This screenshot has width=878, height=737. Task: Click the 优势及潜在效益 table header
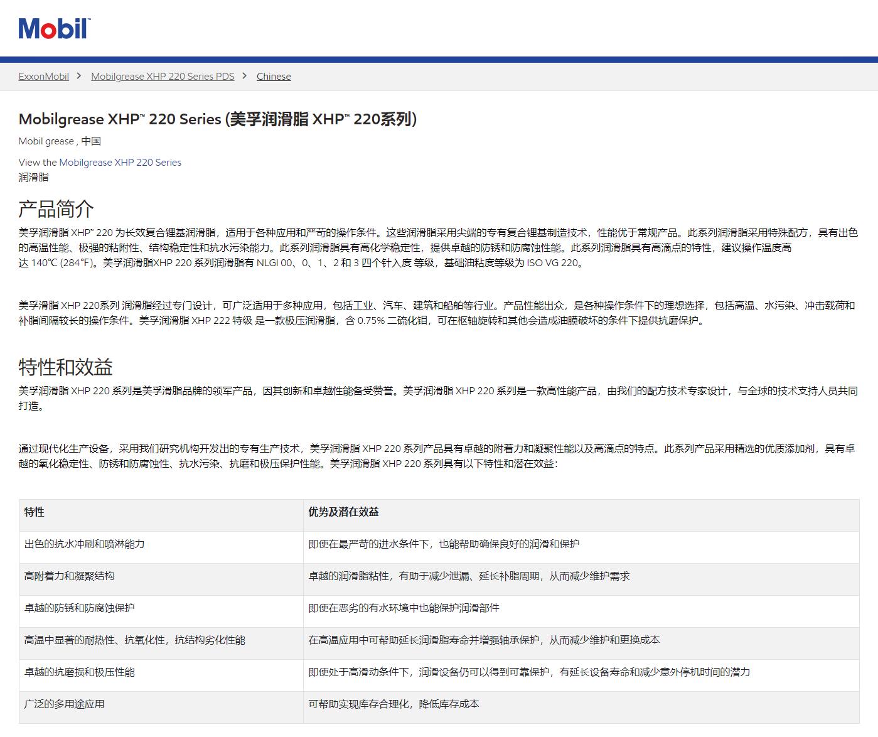tap(581, 515)
